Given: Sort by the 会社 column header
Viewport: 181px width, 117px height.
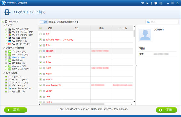Looking at the screenshot, I should (76, 28).
